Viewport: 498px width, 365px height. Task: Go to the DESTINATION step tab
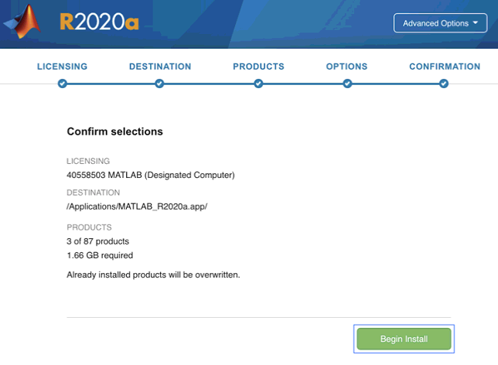click(x=160, y=67)
